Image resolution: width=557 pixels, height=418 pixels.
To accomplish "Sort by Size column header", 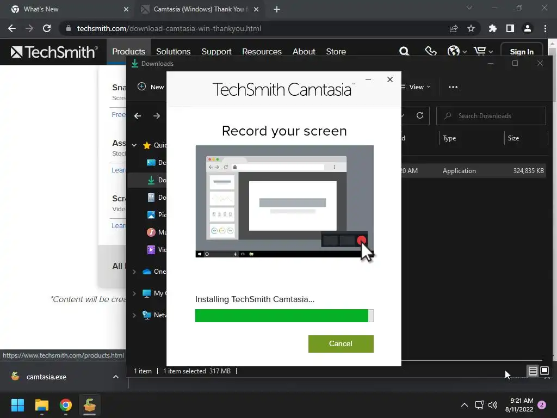I will [513, 138].
